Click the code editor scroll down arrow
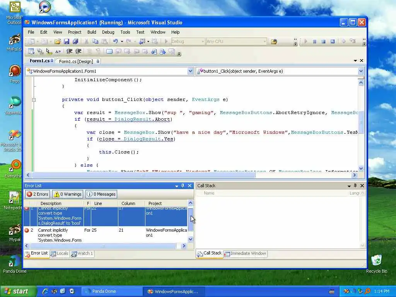This screenshot has width=396, height=297. [x=361, y=168]
